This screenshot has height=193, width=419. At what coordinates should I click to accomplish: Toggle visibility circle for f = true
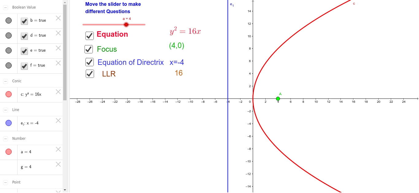point(9,65)
